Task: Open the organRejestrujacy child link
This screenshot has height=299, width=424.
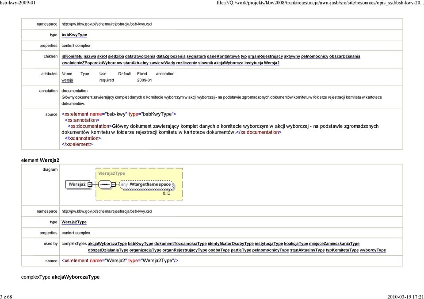Action: (265, 56)
